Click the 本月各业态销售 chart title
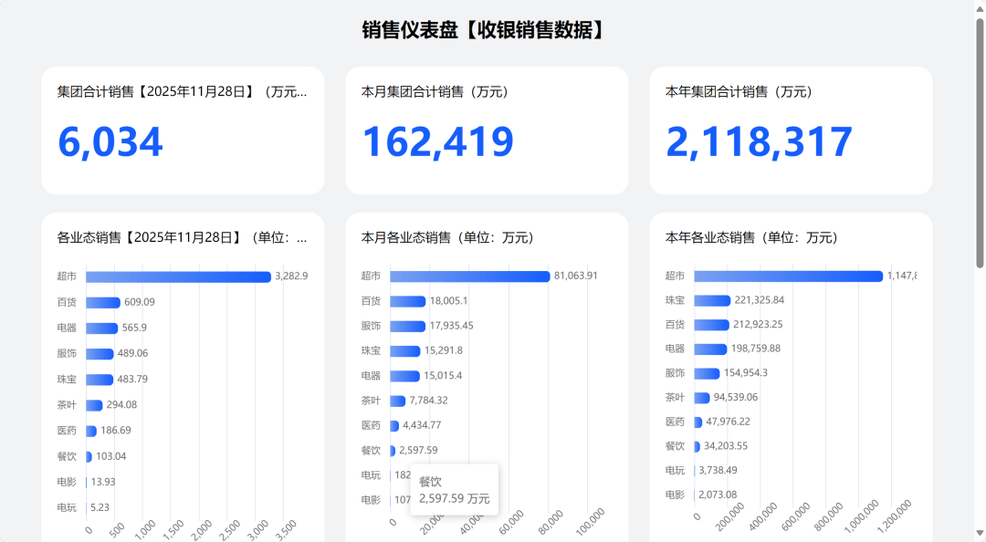 [x=447, y=237]
